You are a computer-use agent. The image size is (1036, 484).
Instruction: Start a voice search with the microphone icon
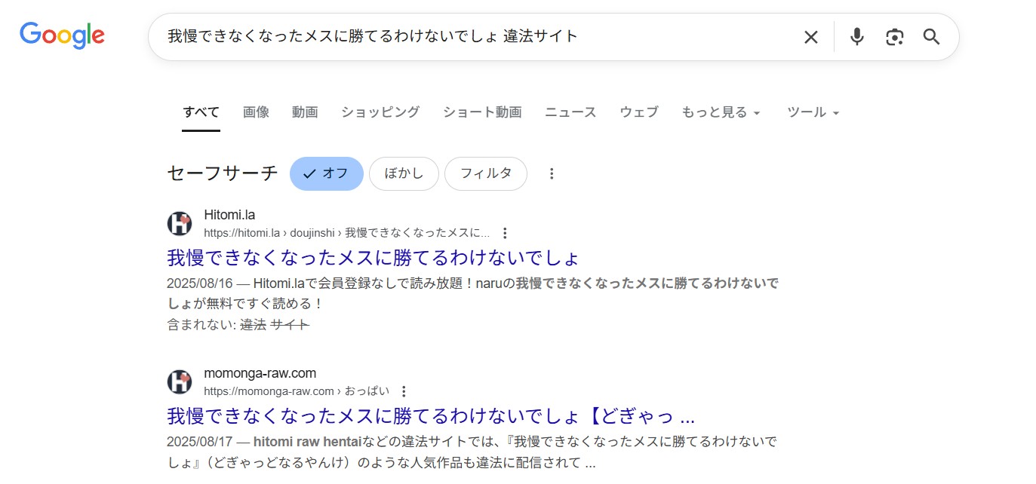point(856,36)
